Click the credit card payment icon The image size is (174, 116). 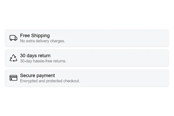click(13, 78)
